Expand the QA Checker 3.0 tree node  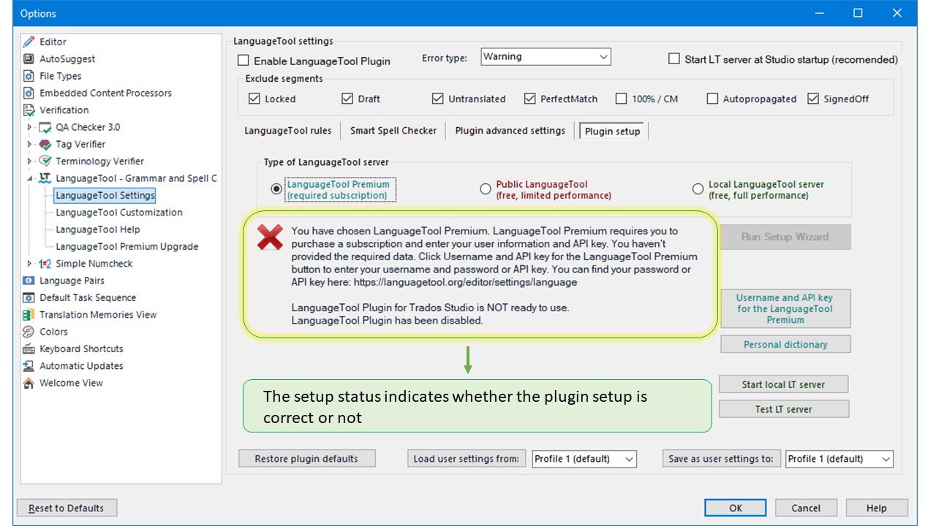pos(30,127)
